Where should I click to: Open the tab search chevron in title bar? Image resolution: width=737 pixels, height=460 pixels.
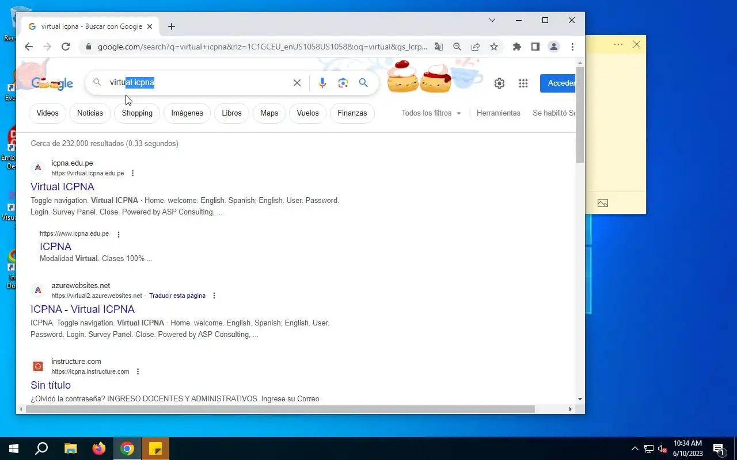coord(492,20)
